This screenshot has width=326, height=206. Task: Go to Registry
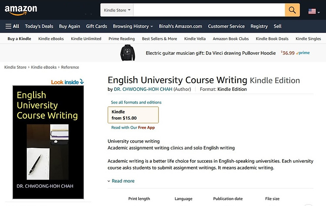tap(259, 26)
